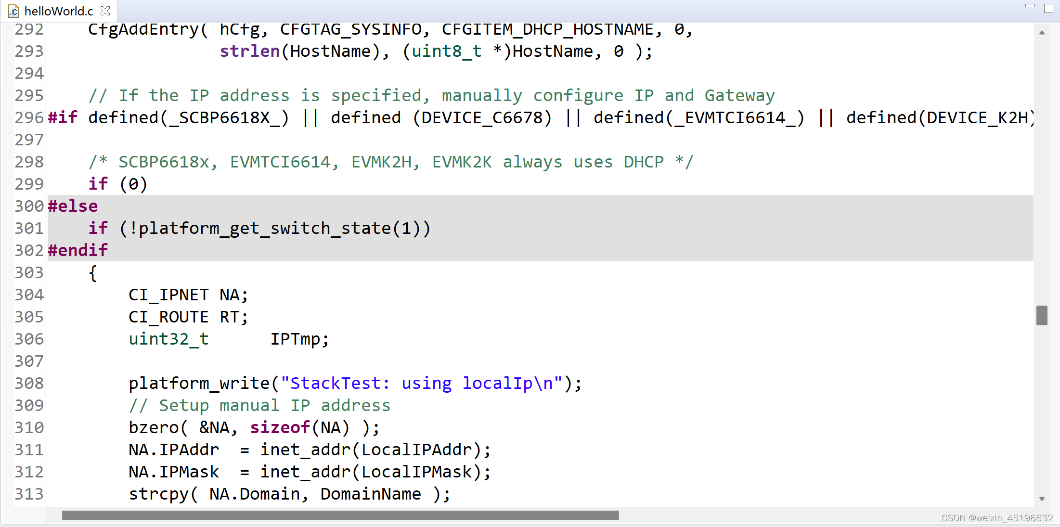Click the vertical scrollbar thumb
Screen dimensions: 1060x527
point(1042,315)
